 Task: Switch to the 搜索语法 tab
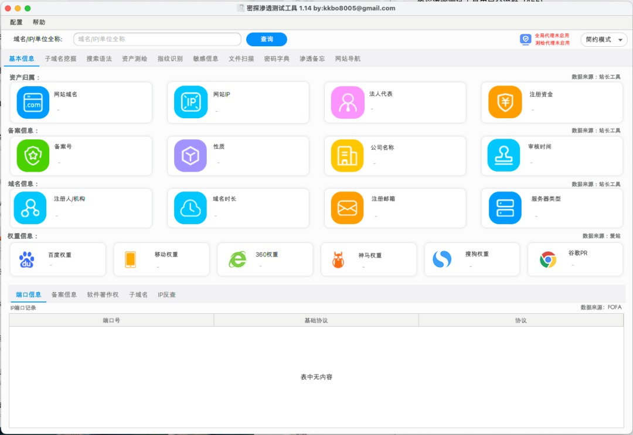tap(99, 59)
